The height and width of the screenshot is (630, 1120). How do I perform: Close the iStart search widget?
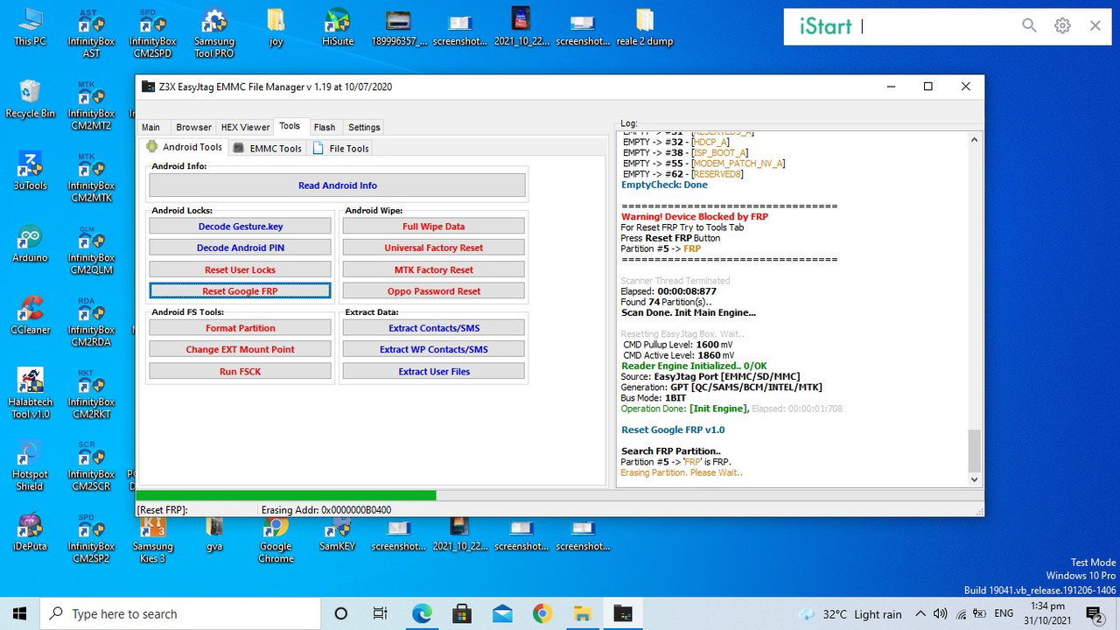click(x=1095, y=26)
